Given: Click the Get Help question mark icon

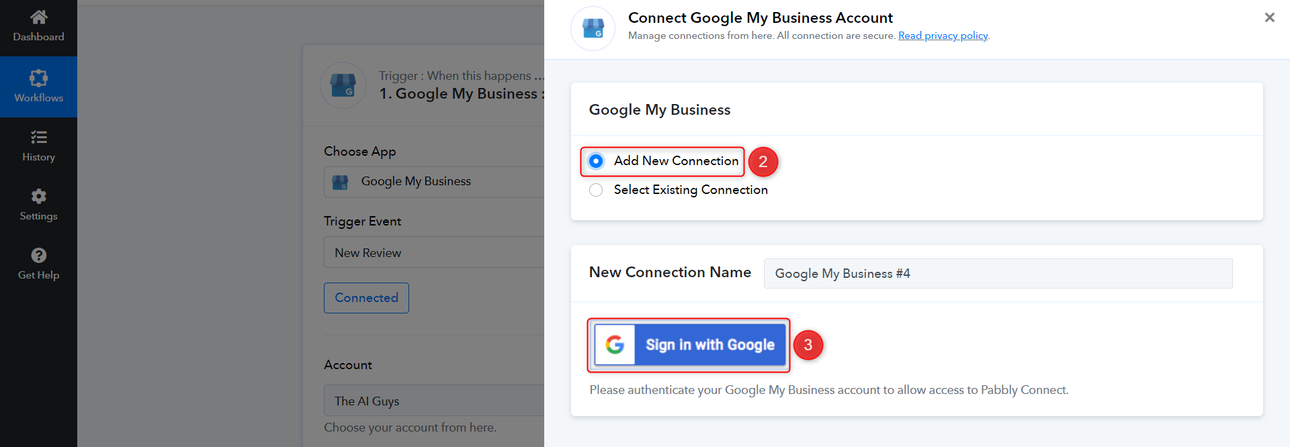Looking at the screenshot, I should (x=38, y=255).
